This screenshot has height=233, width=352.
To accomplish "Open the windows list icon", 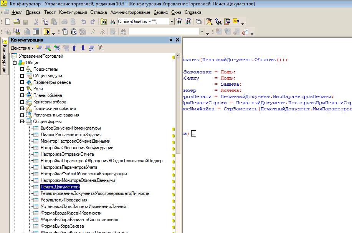I will click(199, 22).
